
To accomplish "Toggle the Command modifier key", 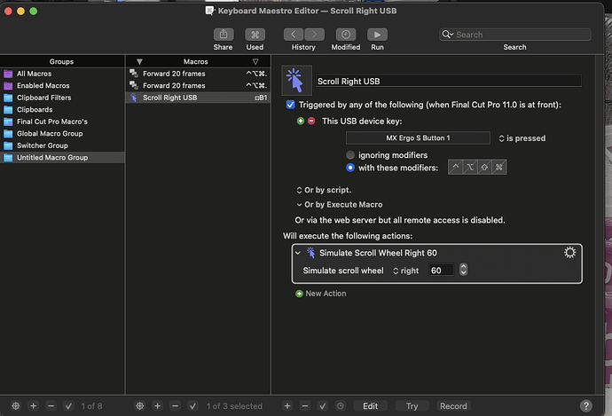I will (x=499, y=168).
